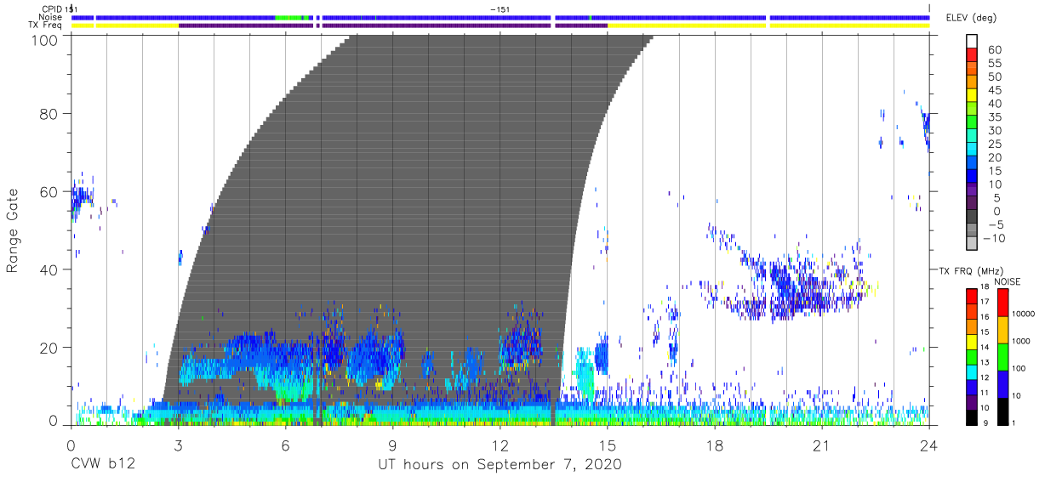Click x-axis tick label '15'
Screen dimensions: 1045x482
[608, 445]
